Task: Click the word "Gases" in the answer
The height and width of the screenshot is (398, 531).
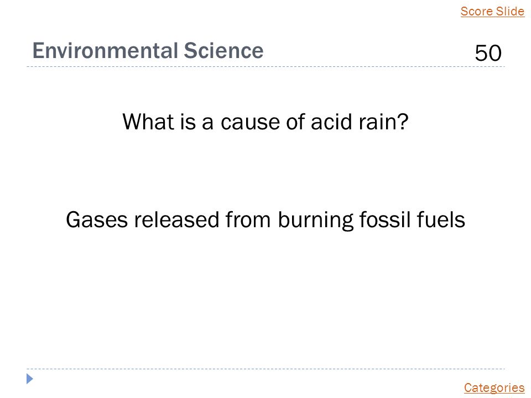Action: (97, 220)
